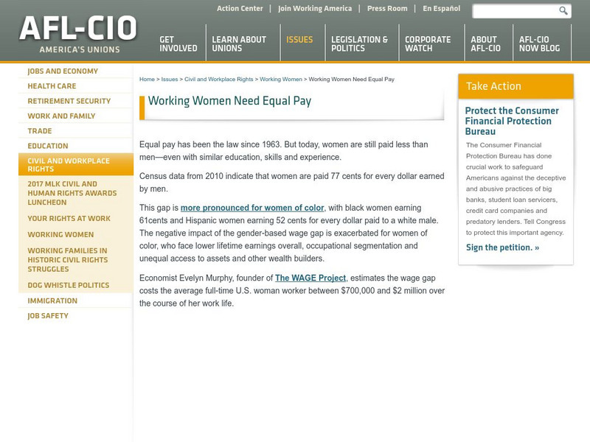Open the About AFL-CIO menu
The height and width of the screenshot is (442, 590).
(485, 43)
